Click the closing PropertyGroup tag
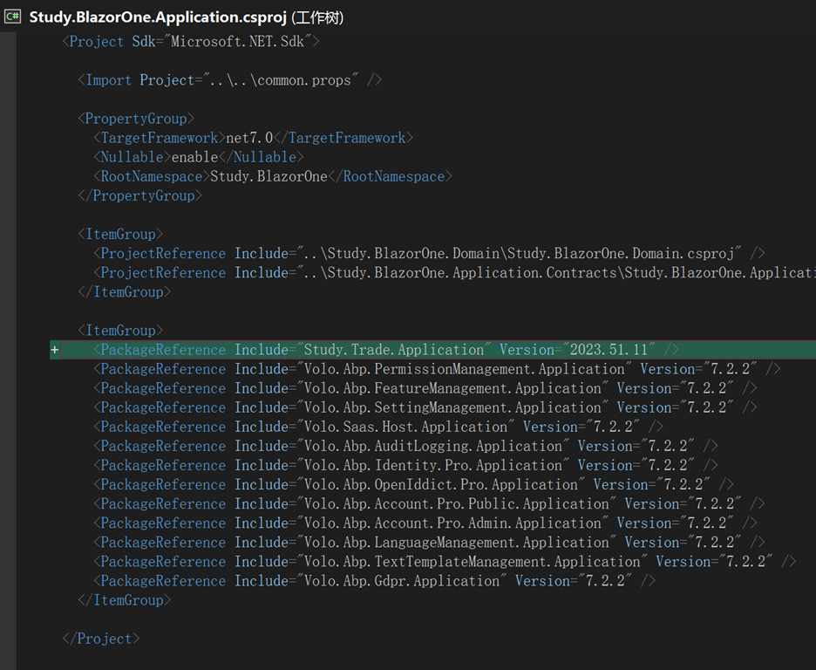 point(140,195)
